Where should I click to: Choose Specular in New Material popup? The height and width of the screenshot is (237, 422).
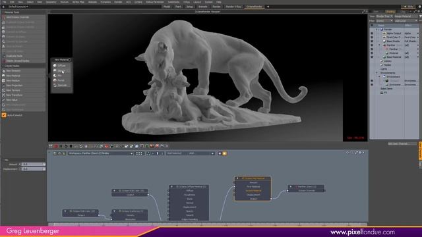pos(62,85)
